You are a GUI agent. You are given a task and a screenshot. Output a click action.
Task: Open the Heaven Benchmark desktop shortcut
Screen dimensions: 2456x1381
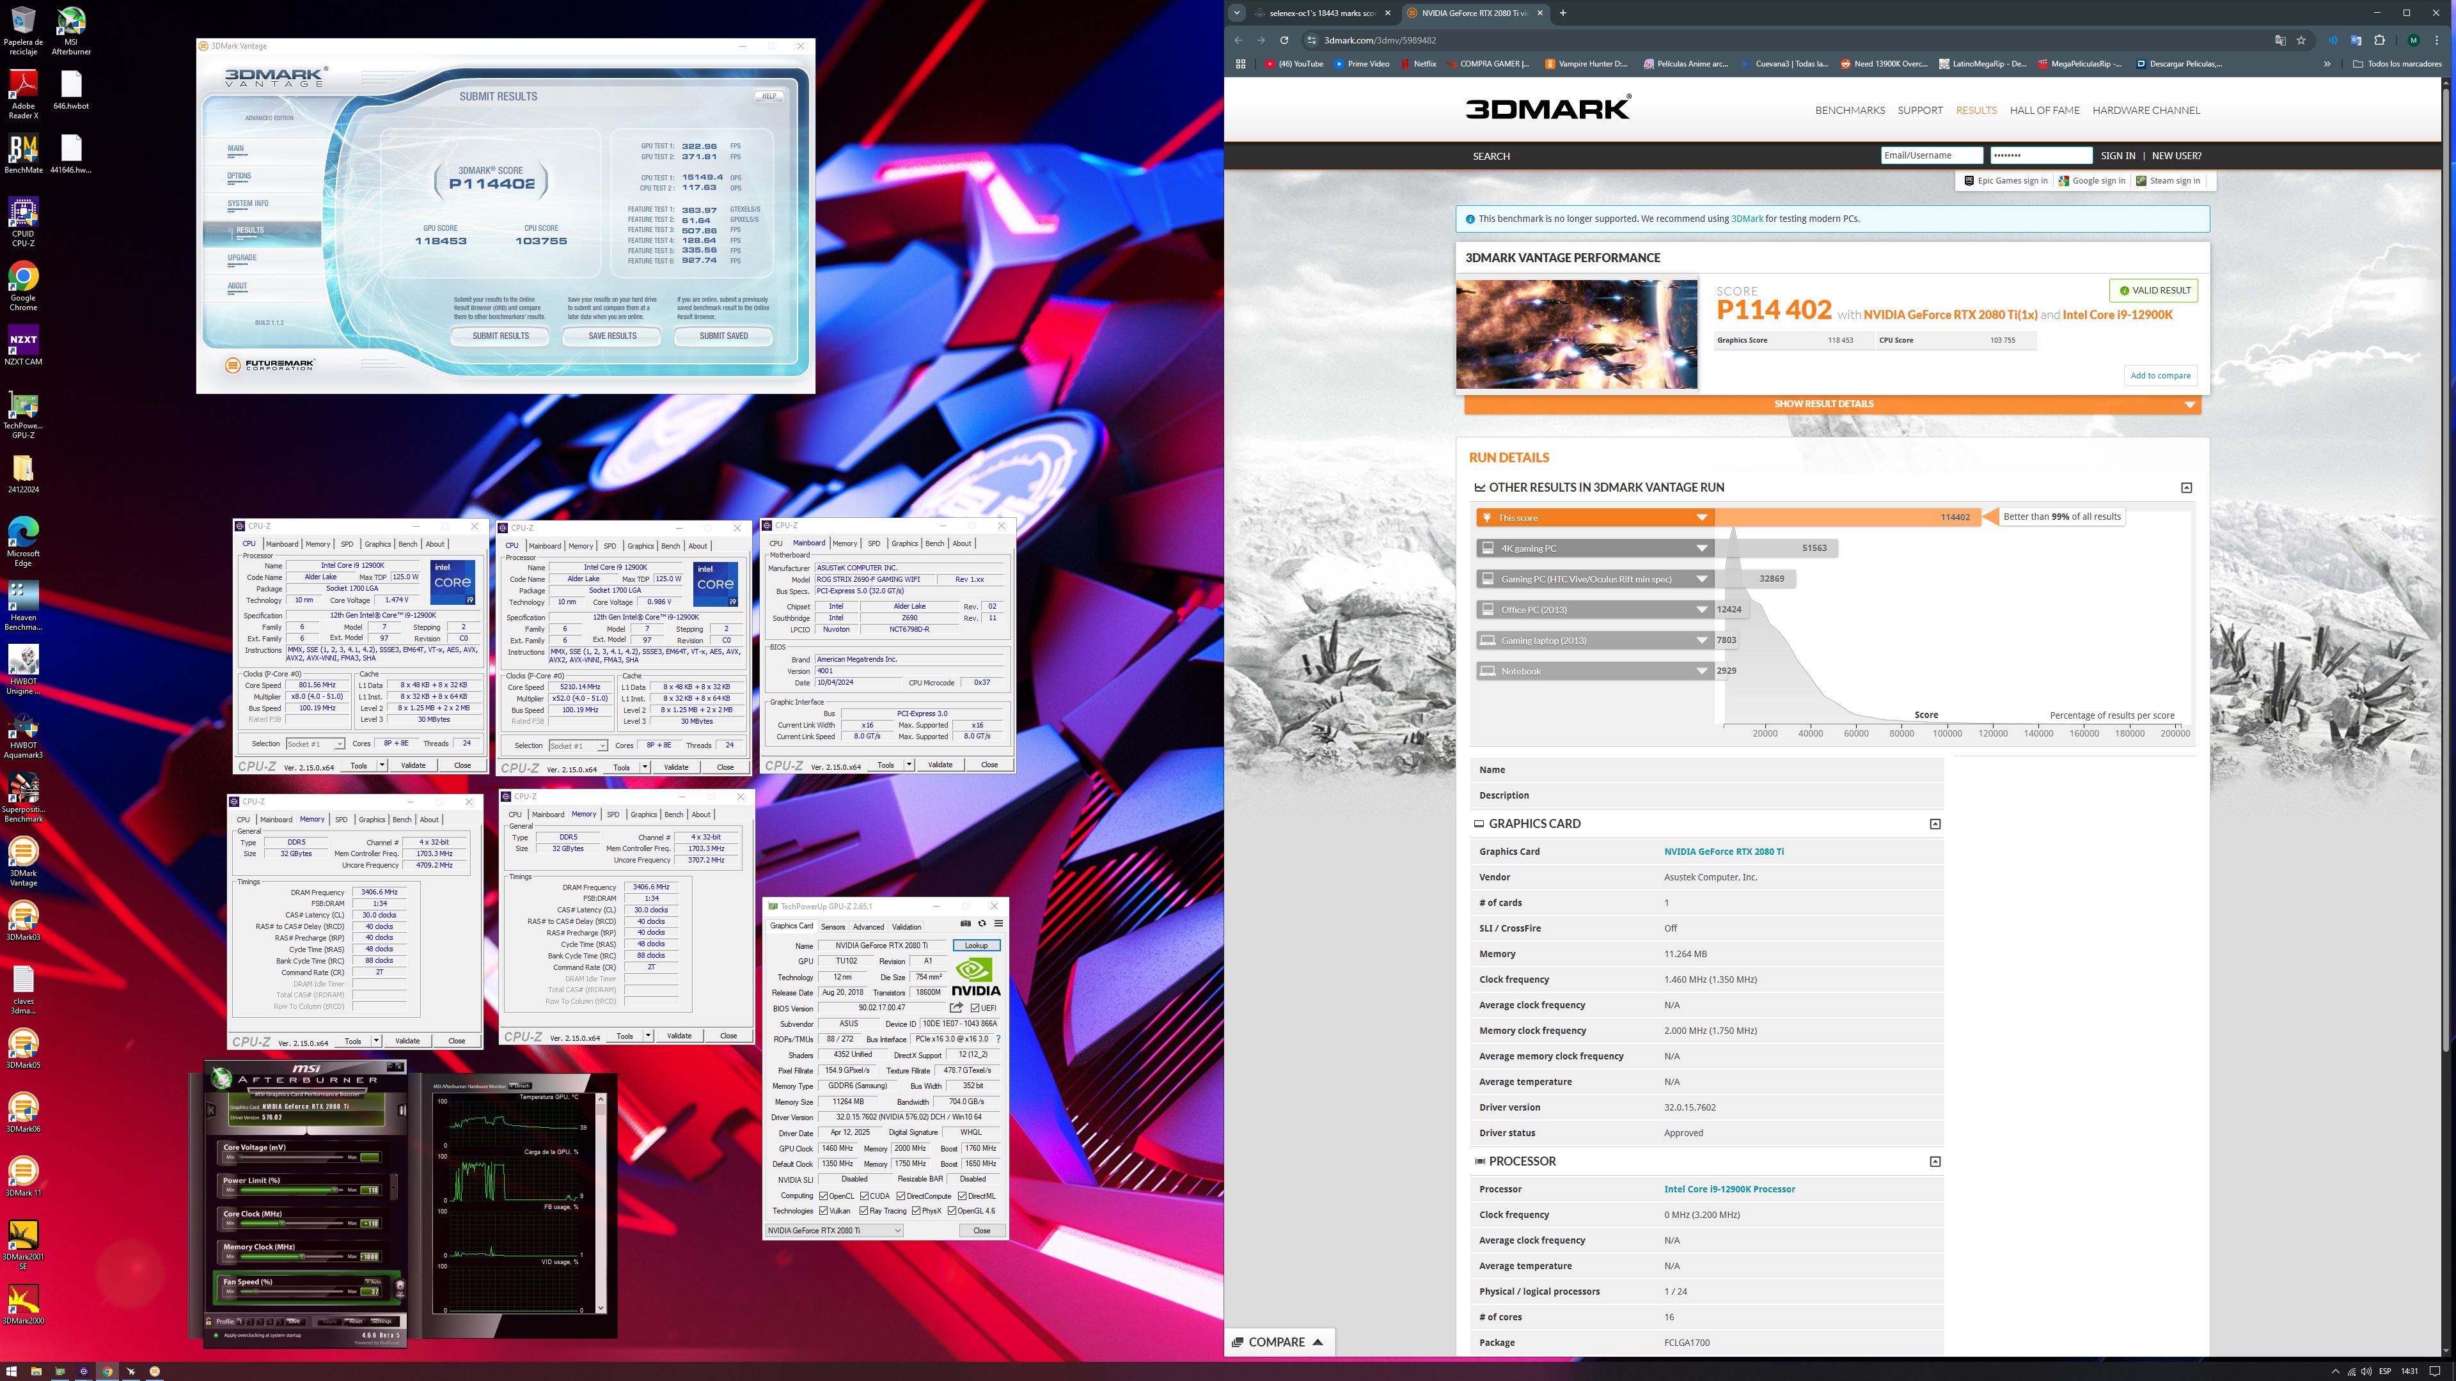coord(23,606)
